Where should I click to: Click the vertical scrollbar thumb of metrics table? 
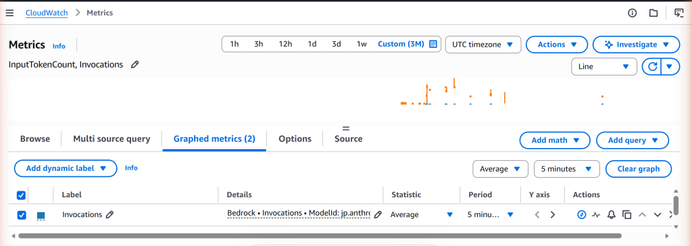(x=676, y=205)
